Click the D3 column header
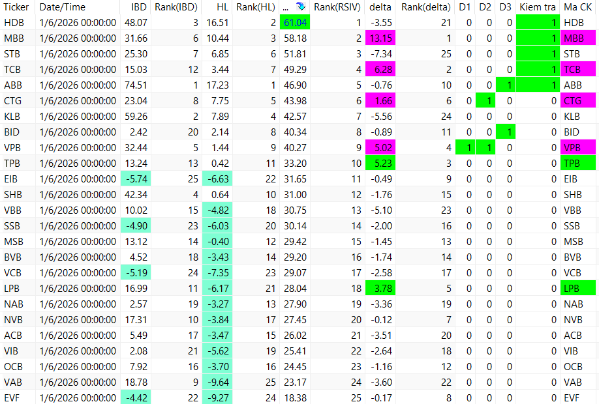599x404 pixels. (x=506, y=7)
